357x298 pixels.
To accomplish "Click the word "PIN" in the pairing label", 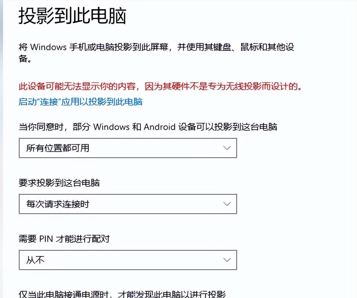I will [46, 239].
